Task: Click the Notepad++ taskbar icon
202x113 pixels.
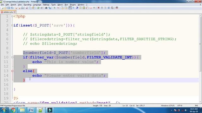Action: click(x=40, y=110)
